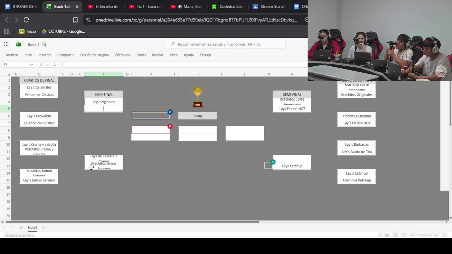This screenshot has height=254, width=452.
Task: Open the OCTUBRE - Google bookmark
Action: pos(63,31)
